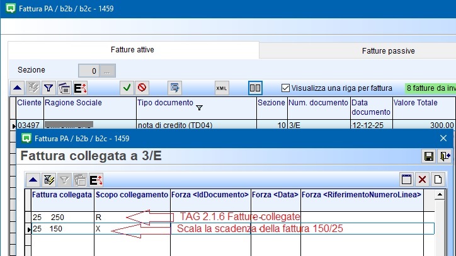Toggle 'Visualizza una riga per fattura' checkbox
Viewport: 456px width, 256px height.
[x=286, y=88]
